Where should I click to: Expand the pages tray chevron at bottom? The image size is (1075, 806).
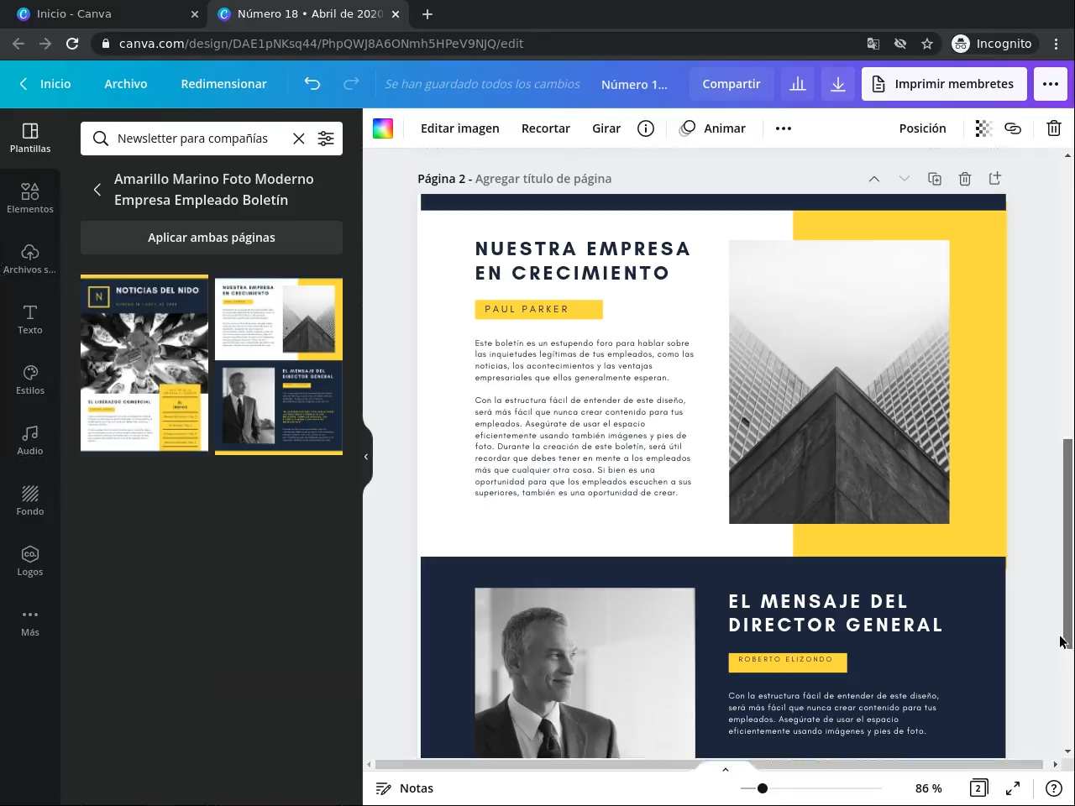[726, 769]
